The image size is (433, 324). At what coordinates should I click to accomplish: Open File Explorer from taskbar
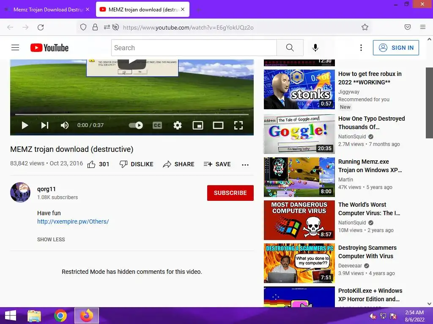click(34, 316)
